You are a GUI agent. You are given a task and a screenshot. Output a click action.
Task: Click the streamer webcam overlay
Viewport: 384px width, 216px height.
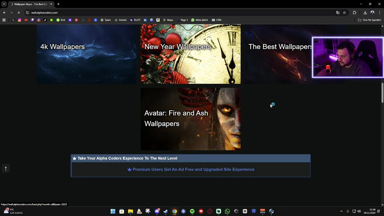[348, 57]
